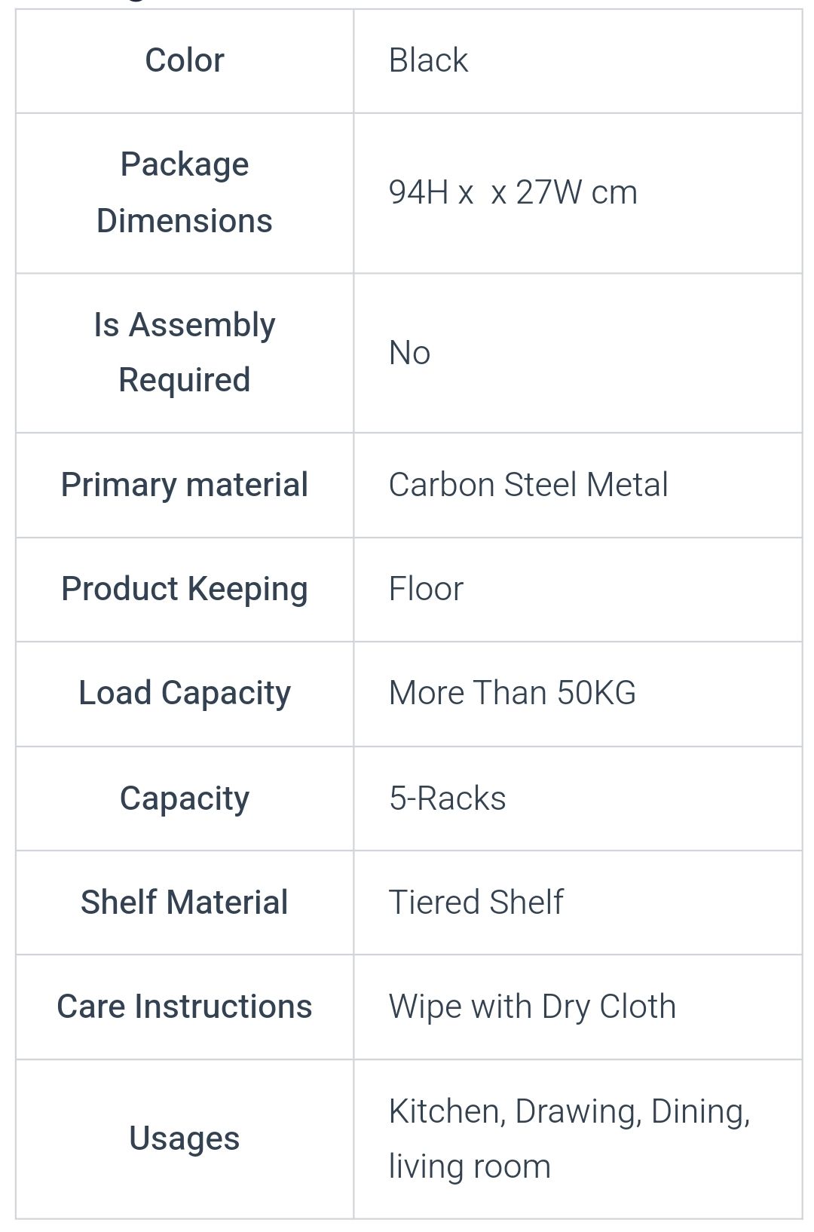The image size is (814, 1232).
Task: Select the Is Assembly Required label
Action: [x=185, y=353]
